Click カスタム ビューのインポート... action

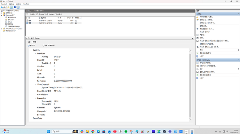(x=207, y=23)
